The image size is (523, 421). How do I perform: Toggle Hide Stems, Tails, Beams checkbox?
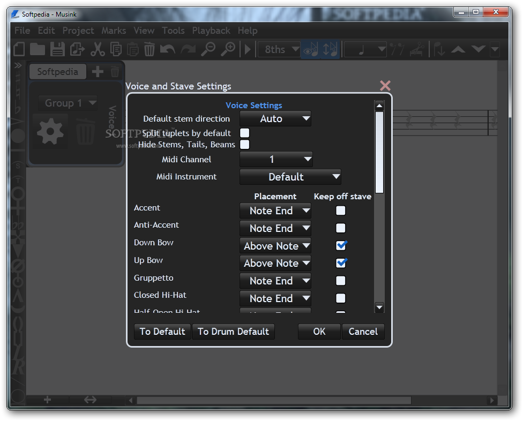[244, 144]
